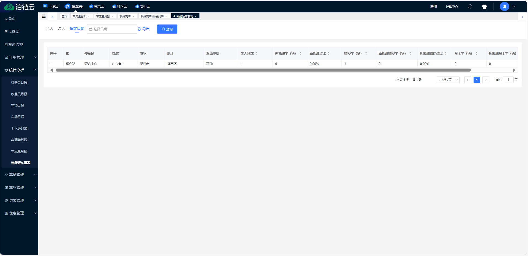The height and width of the screenshot is (256, 528).
Task: Click the user avatar icon
Action: coord(505,7)
